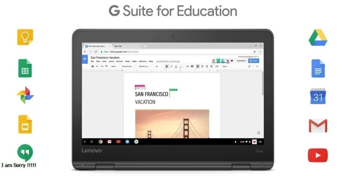The image size is (346, 176).
Task: Open the pencil editing mode dropdown
Action: 250,66
